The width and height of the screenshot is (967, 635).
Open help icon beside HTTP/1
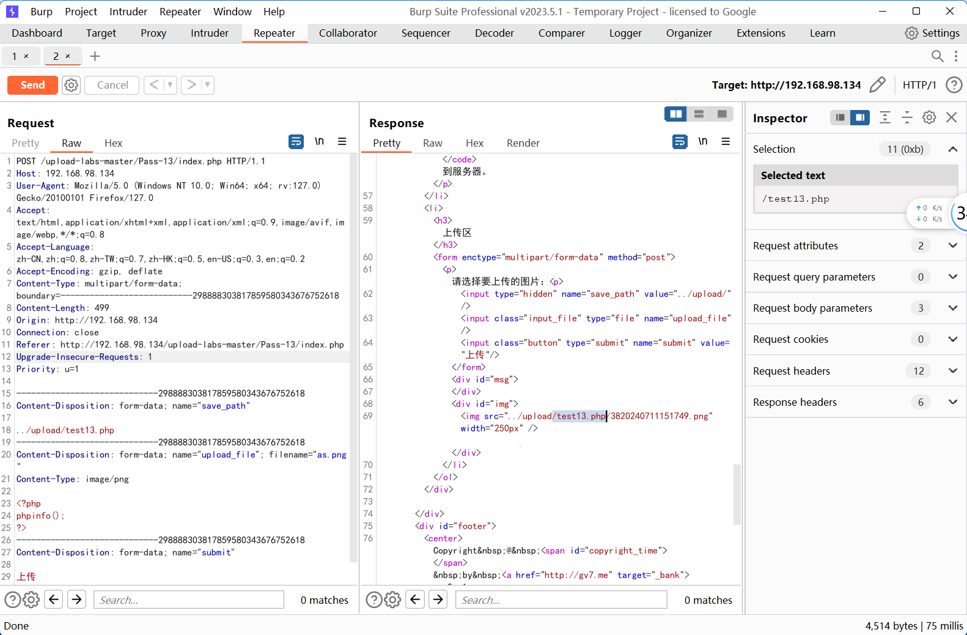(x=954, y=85)
